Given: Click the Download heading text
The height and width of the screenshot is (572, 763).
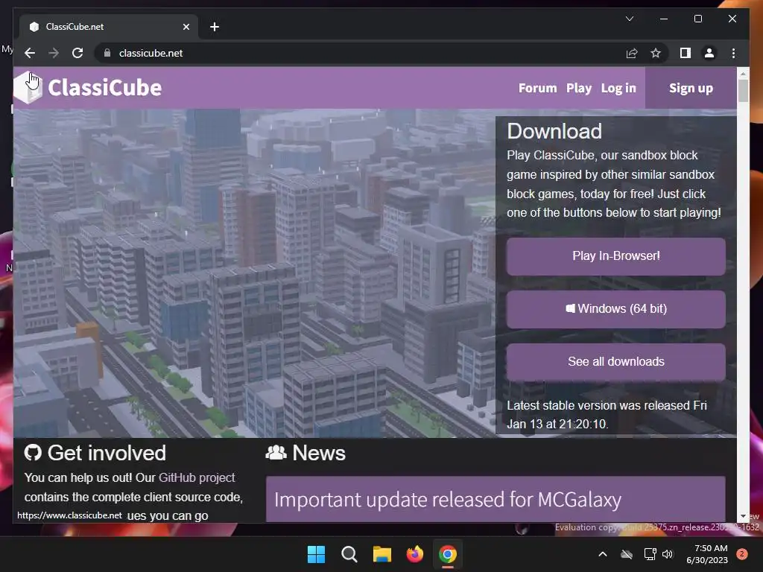Looking at the screenshot, I should click(554, 131).
